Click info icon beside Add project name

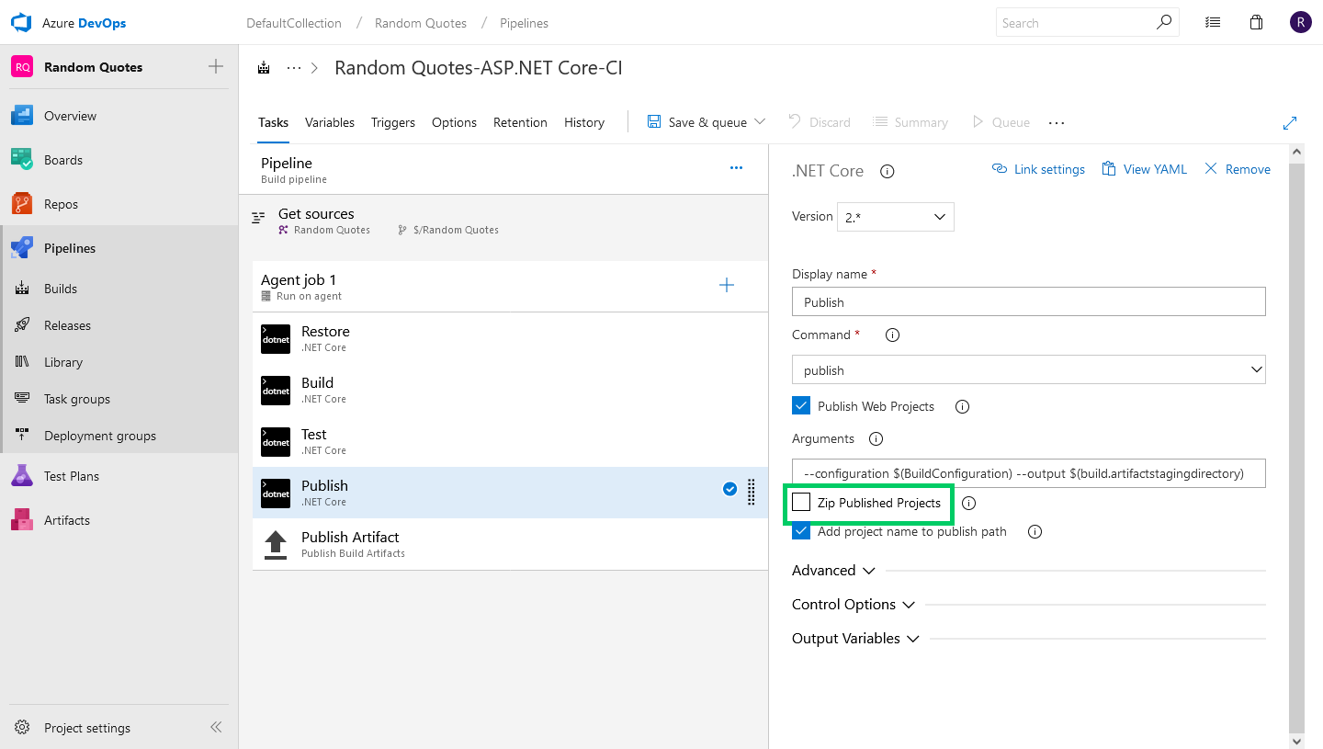click(1035, 531)
